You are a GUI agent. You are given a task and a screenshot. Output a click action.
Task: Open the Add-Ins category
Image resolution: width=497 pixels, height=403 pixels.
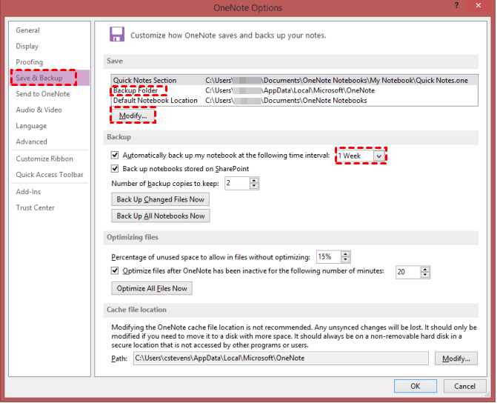pyautogui.click(x=29, y=192)
